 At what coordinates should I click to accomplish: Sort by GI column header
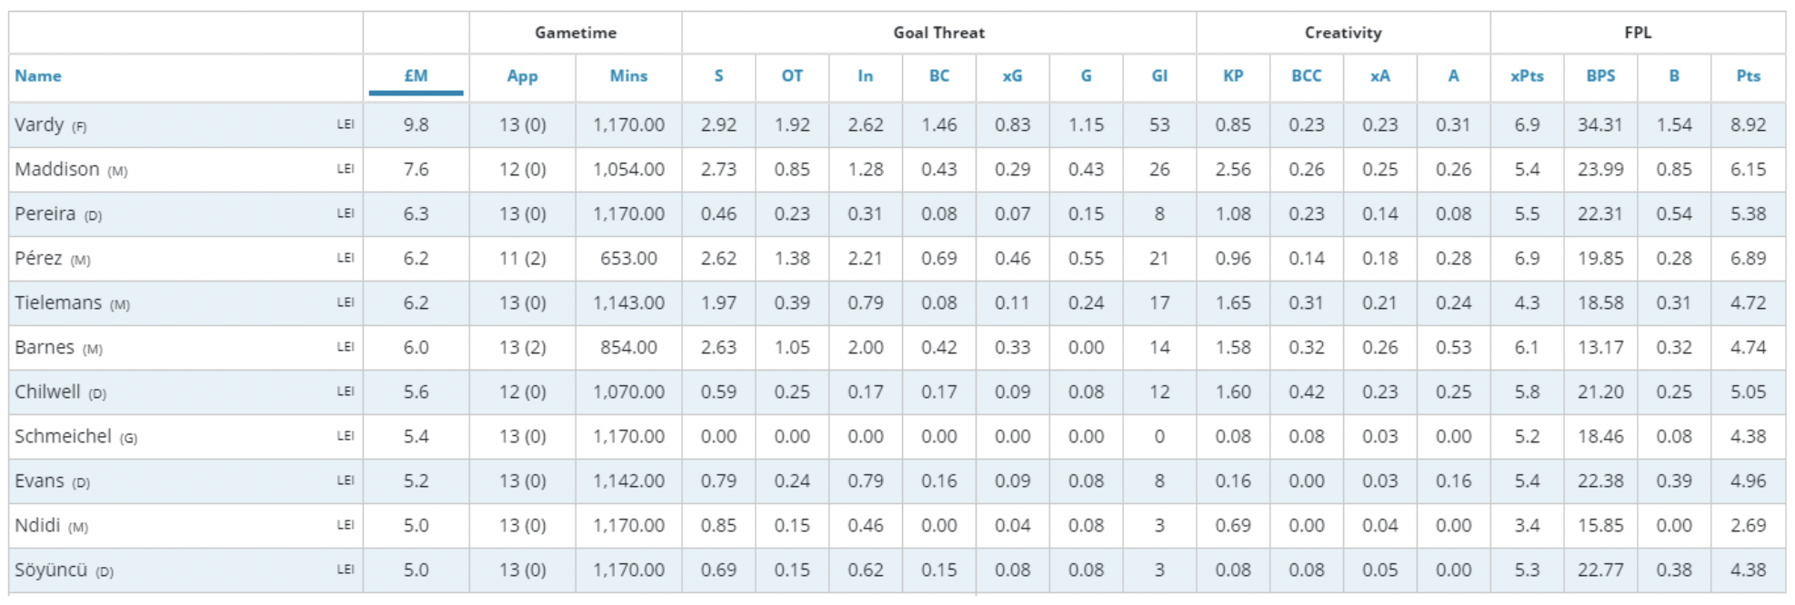click(1159, 76)
